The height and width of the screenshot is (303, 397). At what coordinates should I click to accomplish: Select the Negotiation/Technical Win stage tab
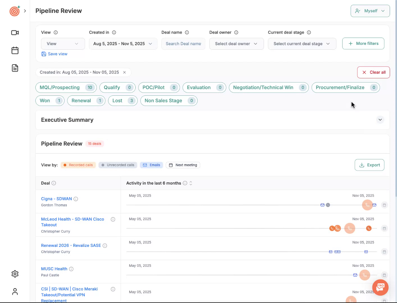coord(269,88)
